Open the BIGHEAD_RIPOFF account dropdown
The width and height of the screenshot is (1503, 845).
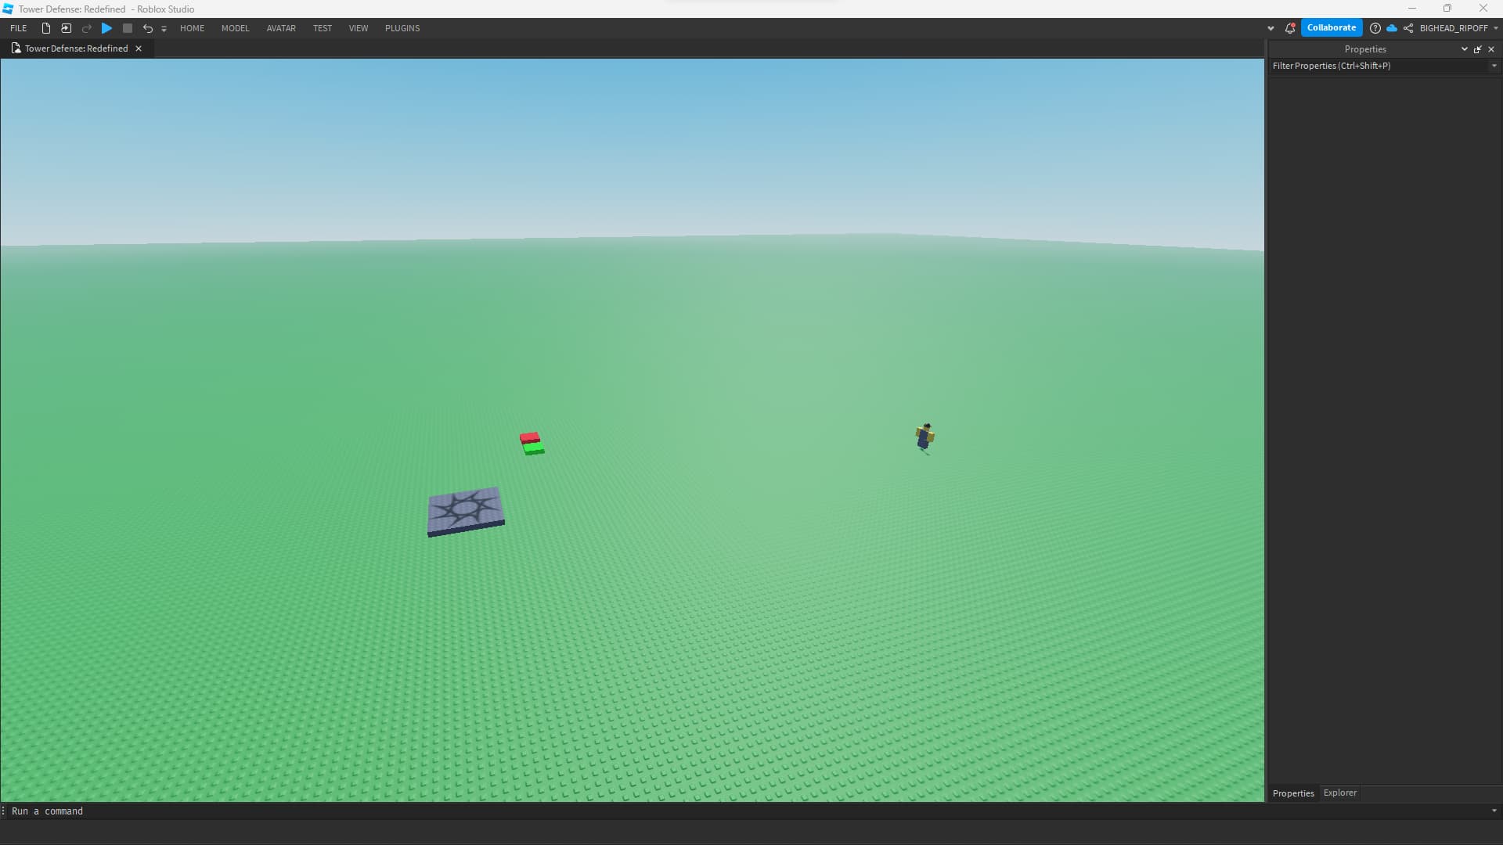pyautogui.click(x=1495, y=28)
